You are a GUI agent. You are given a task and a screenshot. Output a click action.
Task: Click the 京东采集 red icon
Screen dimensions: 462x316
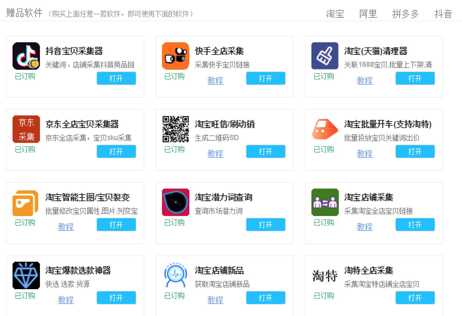pyautogui.click(x=26, y=129)
